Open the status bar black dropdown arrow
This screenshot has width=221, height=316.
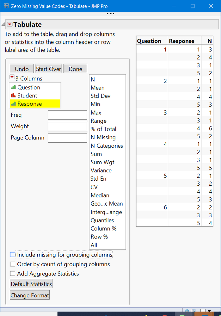click(x=209, y=312)
